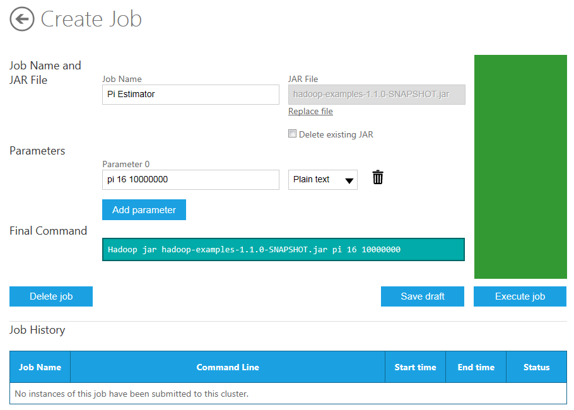Click the Execute job button

[x=520, y=296]
